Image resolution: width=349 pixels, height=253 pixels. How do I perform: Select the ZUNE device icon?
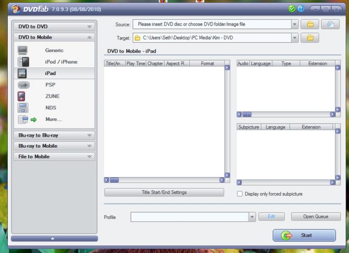point(21,96)
